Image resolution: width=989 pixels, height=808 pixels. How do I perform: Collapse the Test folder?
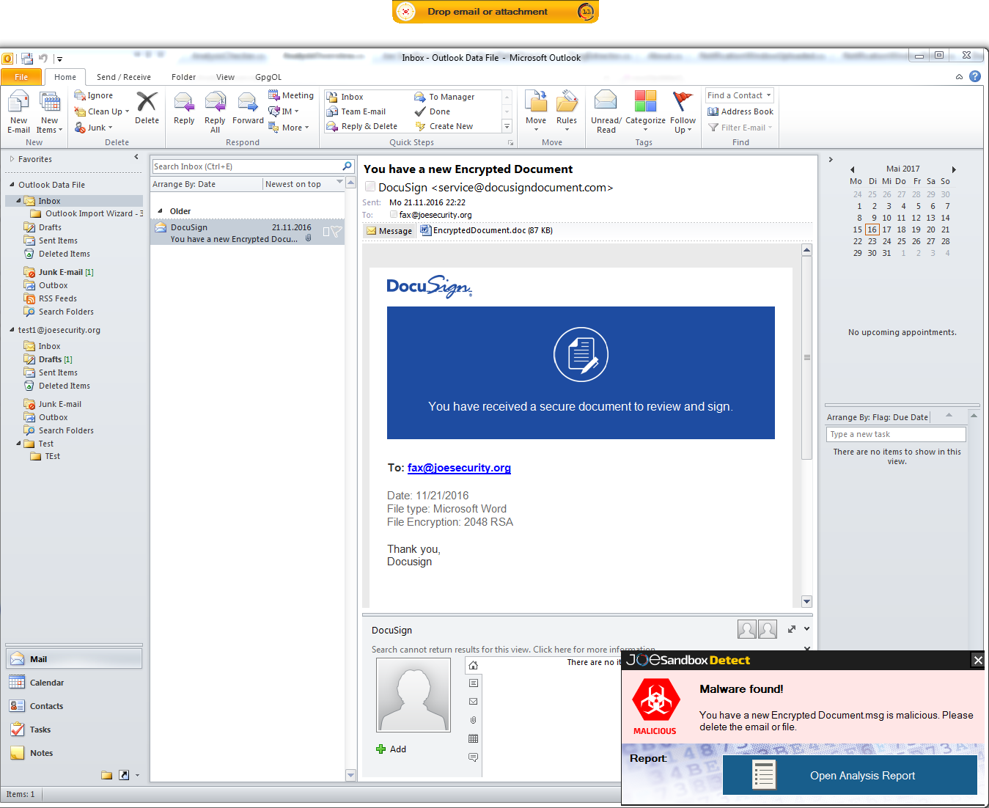[x=18, y=444]
